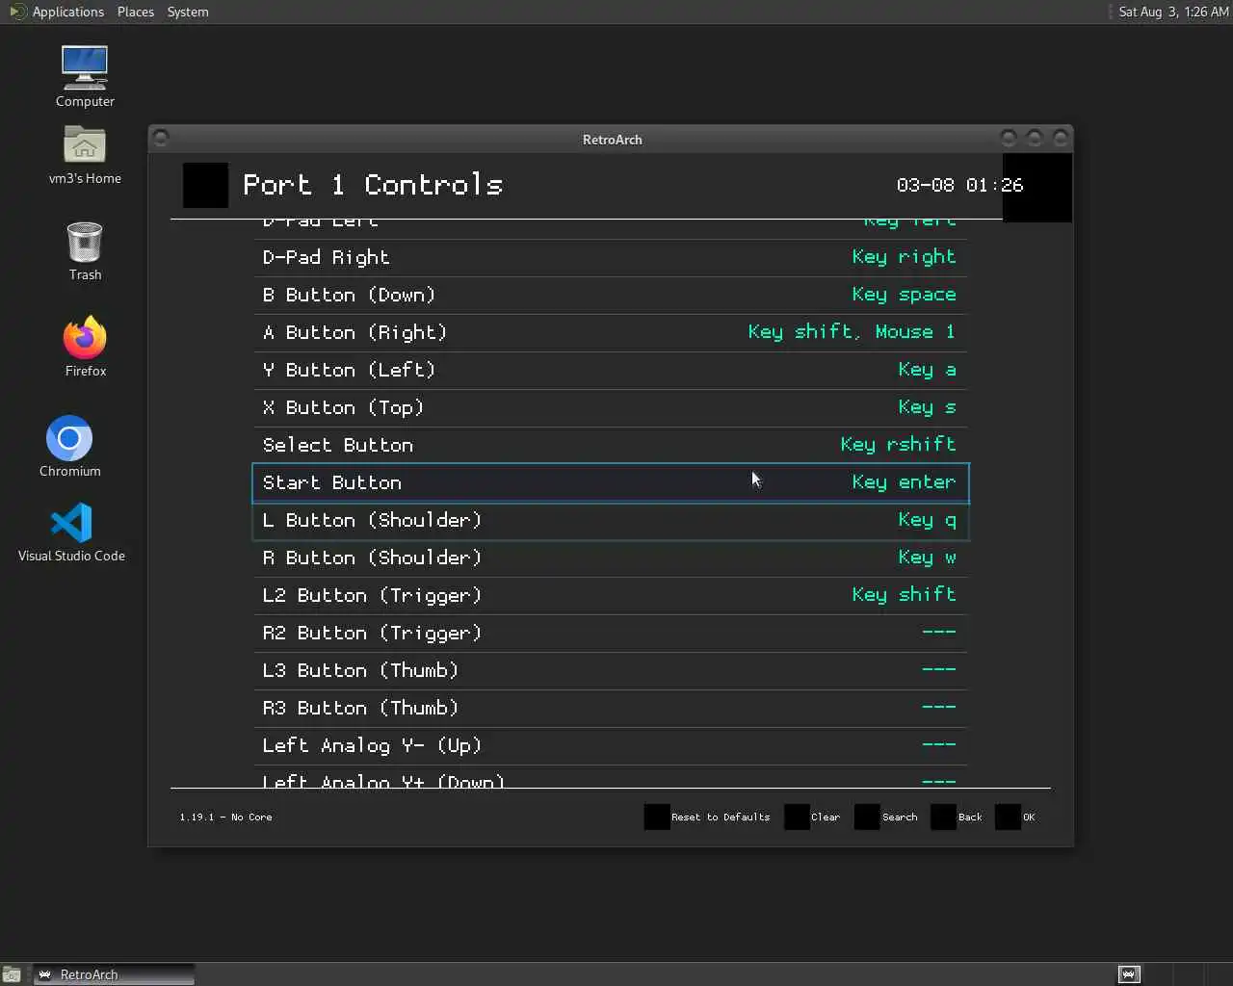Select the L Button (Shoulder) row
The width and height of the screenshot is (1233, 986).
[611, 520]
